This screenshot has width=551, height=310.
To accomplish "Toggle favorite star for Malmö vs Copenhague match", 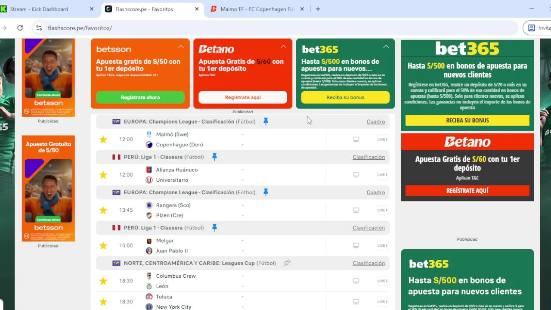I will (103, 139).
